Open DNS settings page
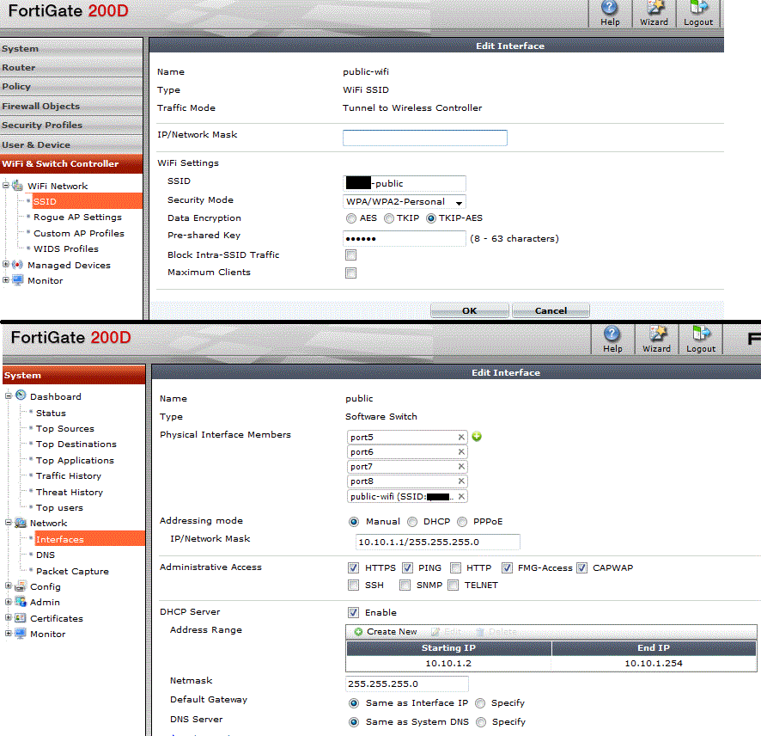Viewport: 761px width, 748px height. pos(46,555)
